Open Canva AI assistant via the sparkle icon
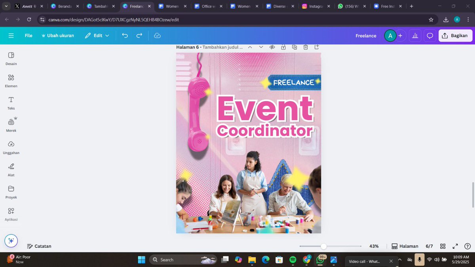 tap(11, 240)
